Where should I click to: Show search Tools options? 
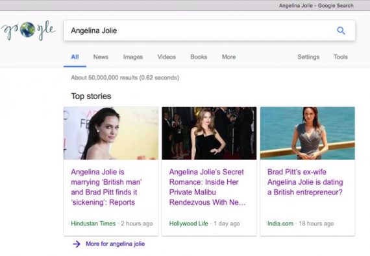341,57
